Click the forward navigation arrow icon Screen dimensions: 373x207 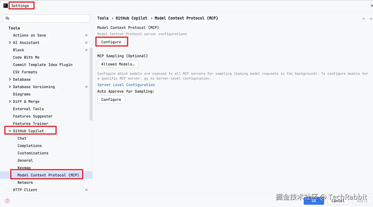[x=371, y=19]
